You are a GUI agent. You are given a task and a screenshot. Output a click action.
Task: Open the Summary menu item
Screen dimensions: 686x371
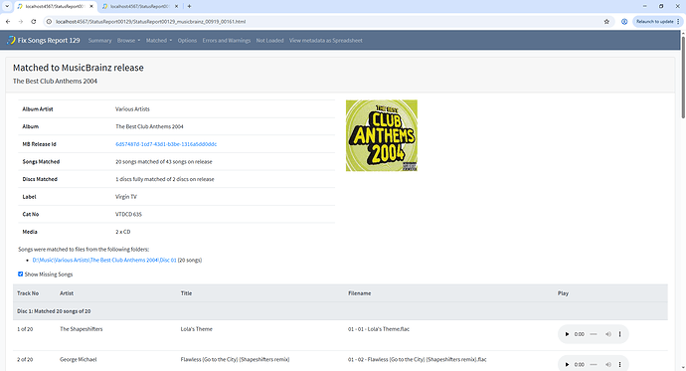pyautogui.click(x=99, y=40)
